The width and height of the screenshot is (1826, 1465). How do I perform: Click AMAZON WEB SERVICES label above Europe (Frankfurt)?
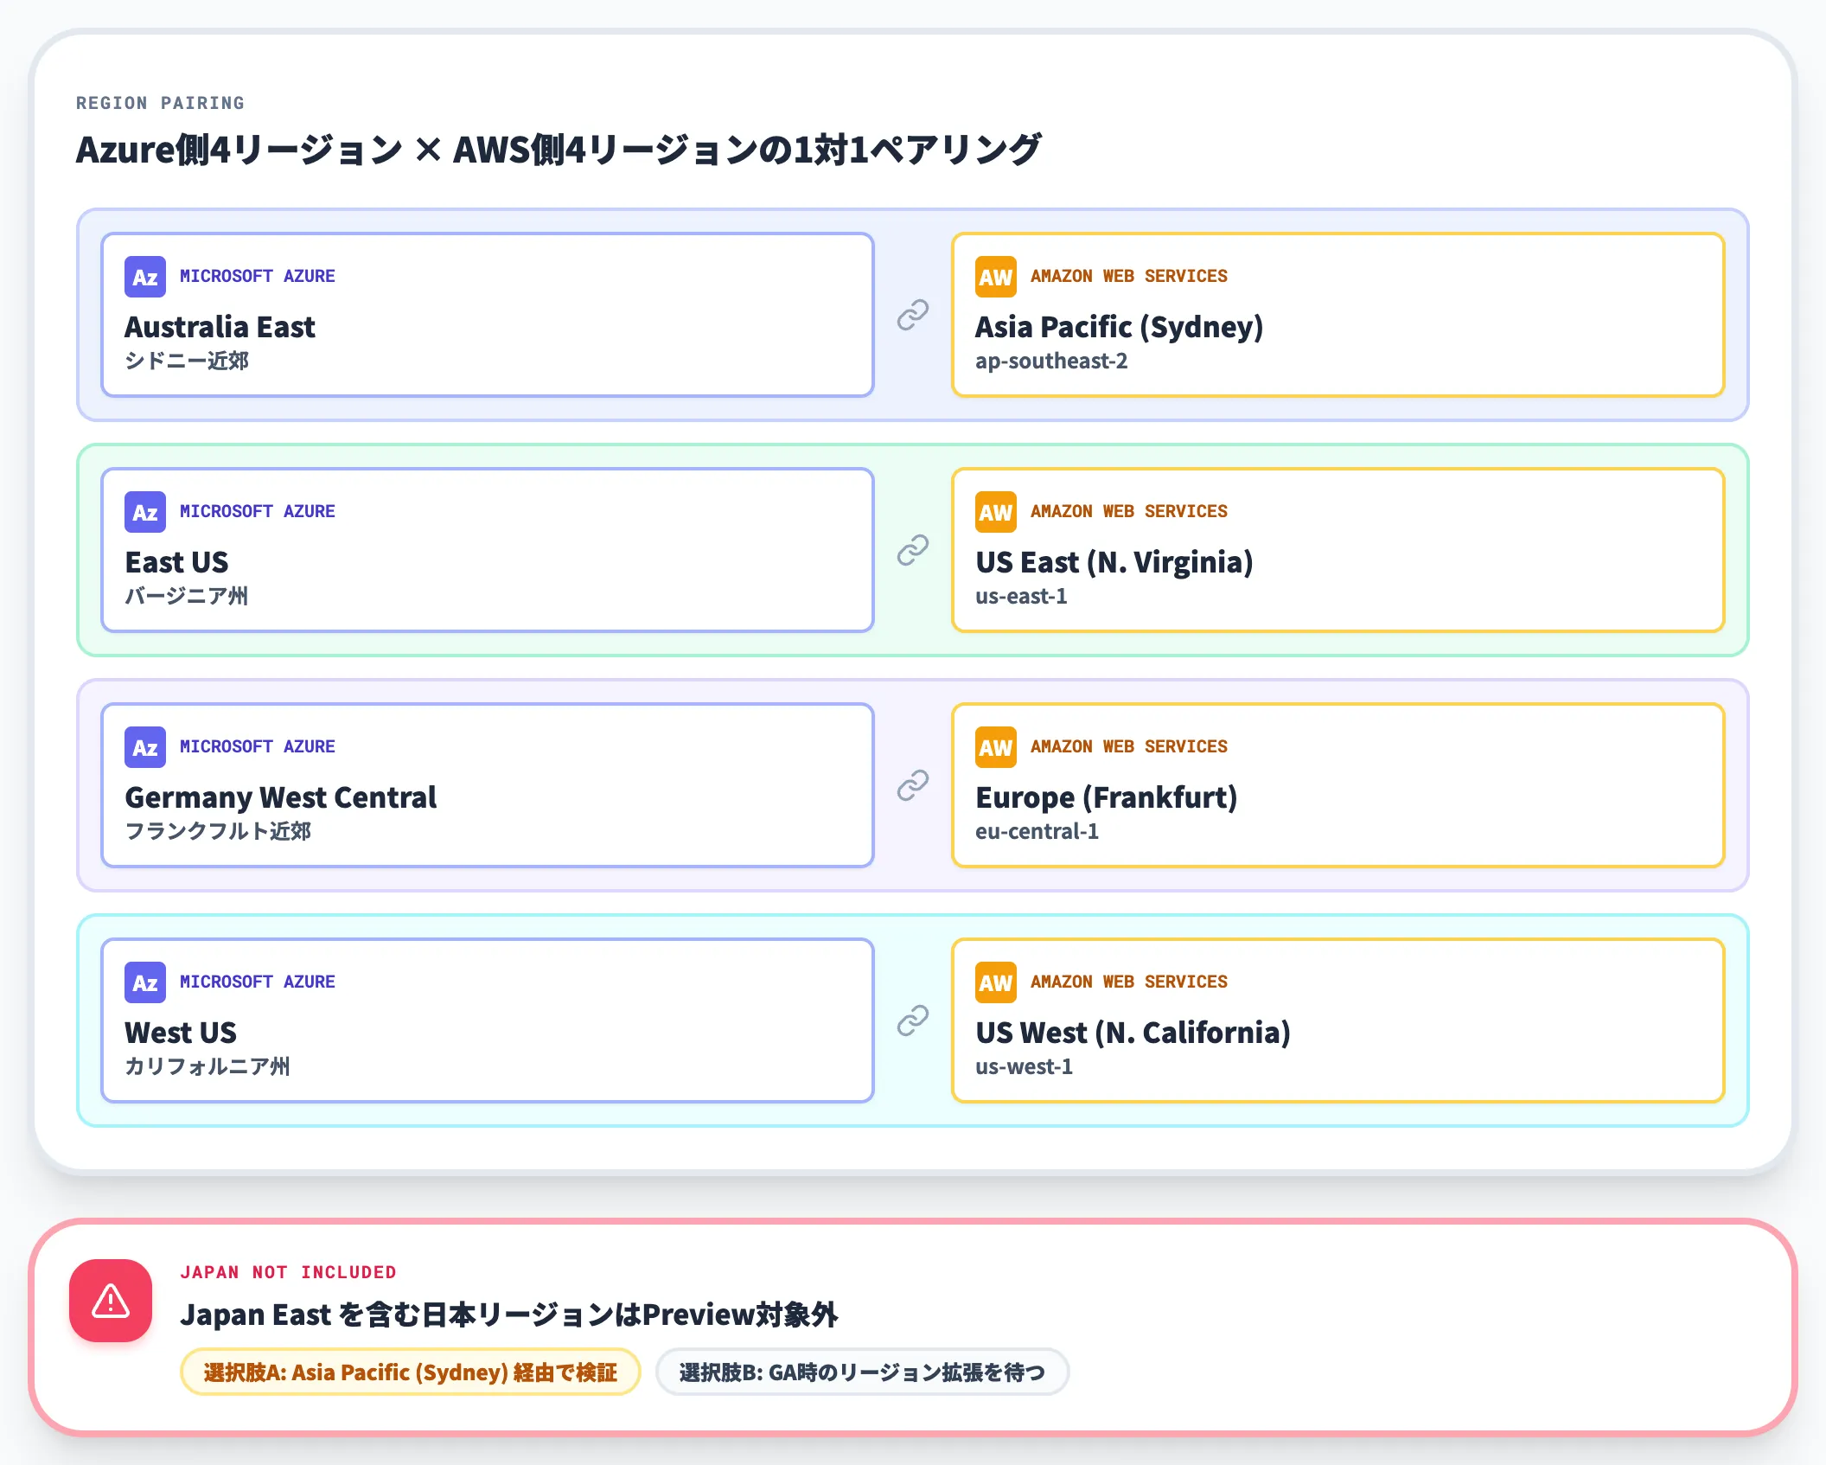1129,746
